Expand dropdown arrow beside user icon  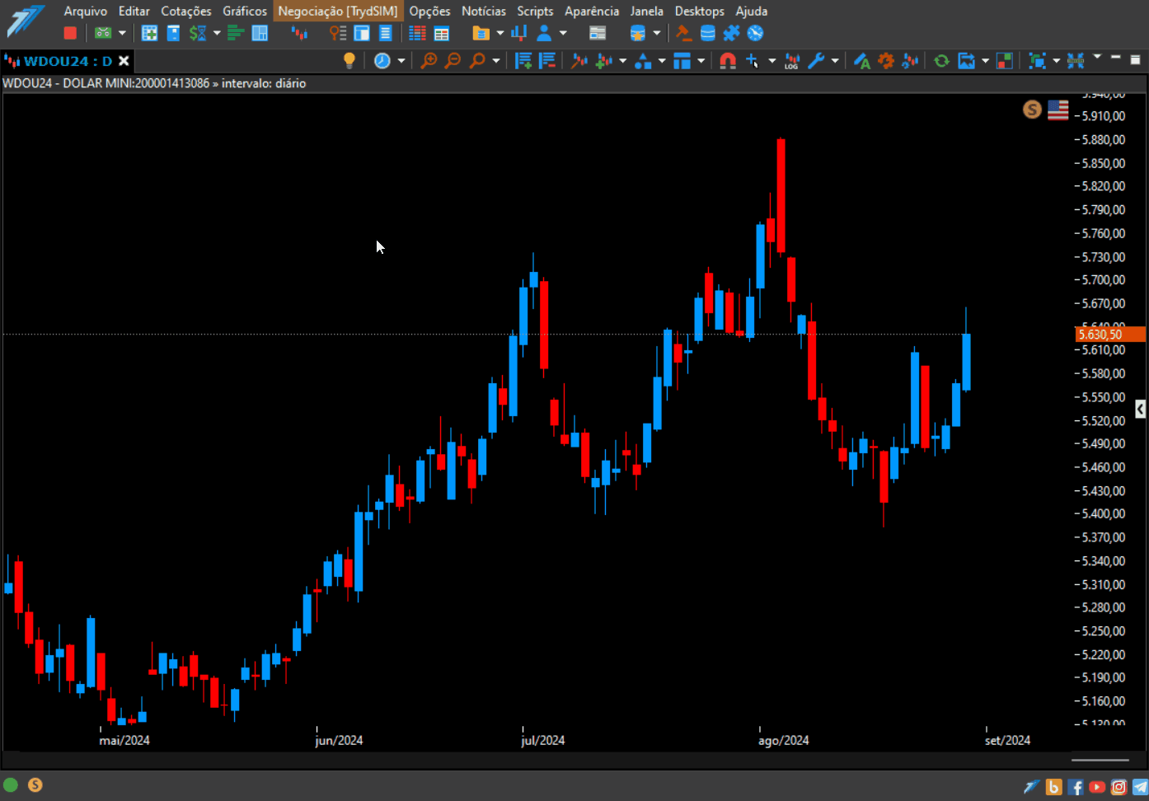pyautogui.click(x=563, y=33)
